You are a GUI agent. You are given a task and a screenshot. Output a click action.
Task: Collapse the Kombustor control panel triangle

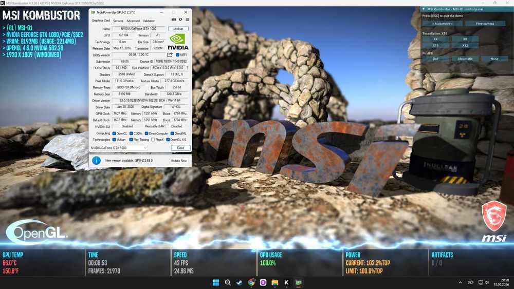[424, 9]
